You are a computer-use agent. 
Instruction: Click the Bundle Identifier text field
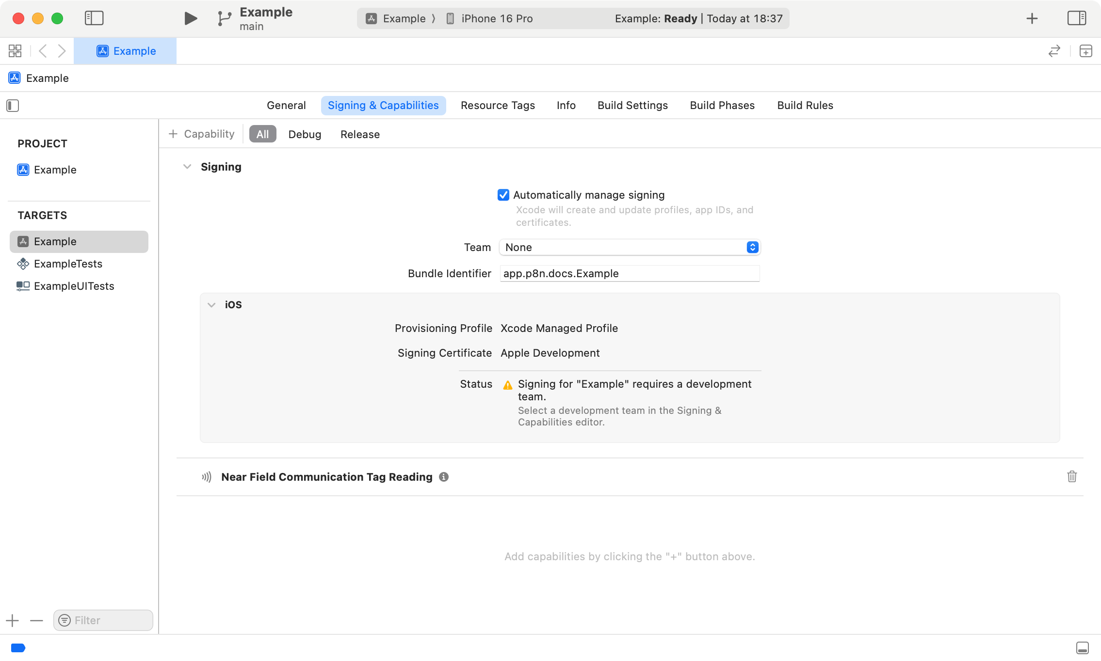[629, 273]
